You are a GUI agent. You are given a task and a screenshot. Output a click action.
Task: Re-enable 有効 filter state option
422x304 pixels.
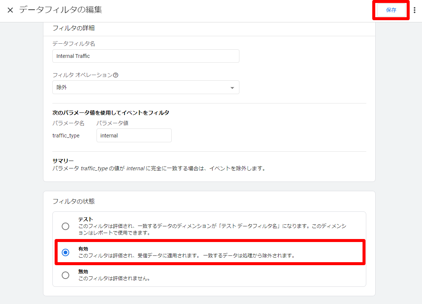coord(65,252)
